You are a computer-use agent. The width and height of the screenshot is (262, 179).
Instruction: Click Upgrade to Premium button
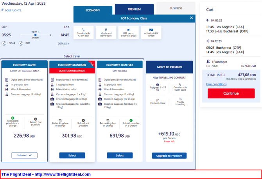tap(169, 156)
